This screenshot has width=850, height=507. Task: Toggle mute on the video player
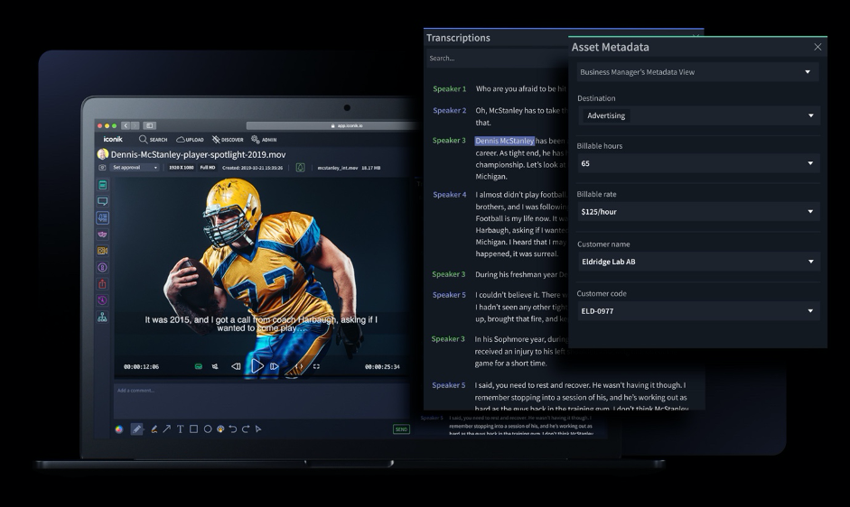[215, 366]
